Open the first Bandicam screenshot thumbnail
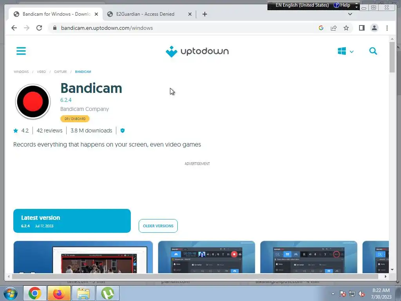The height and width of the screenshot is (301, 401). point(83,257)
